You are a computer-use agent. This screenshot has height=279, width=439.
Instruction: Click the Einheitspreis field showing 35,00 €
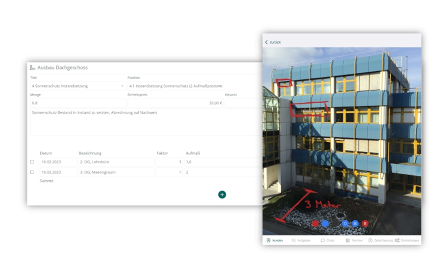pos(176,103)
